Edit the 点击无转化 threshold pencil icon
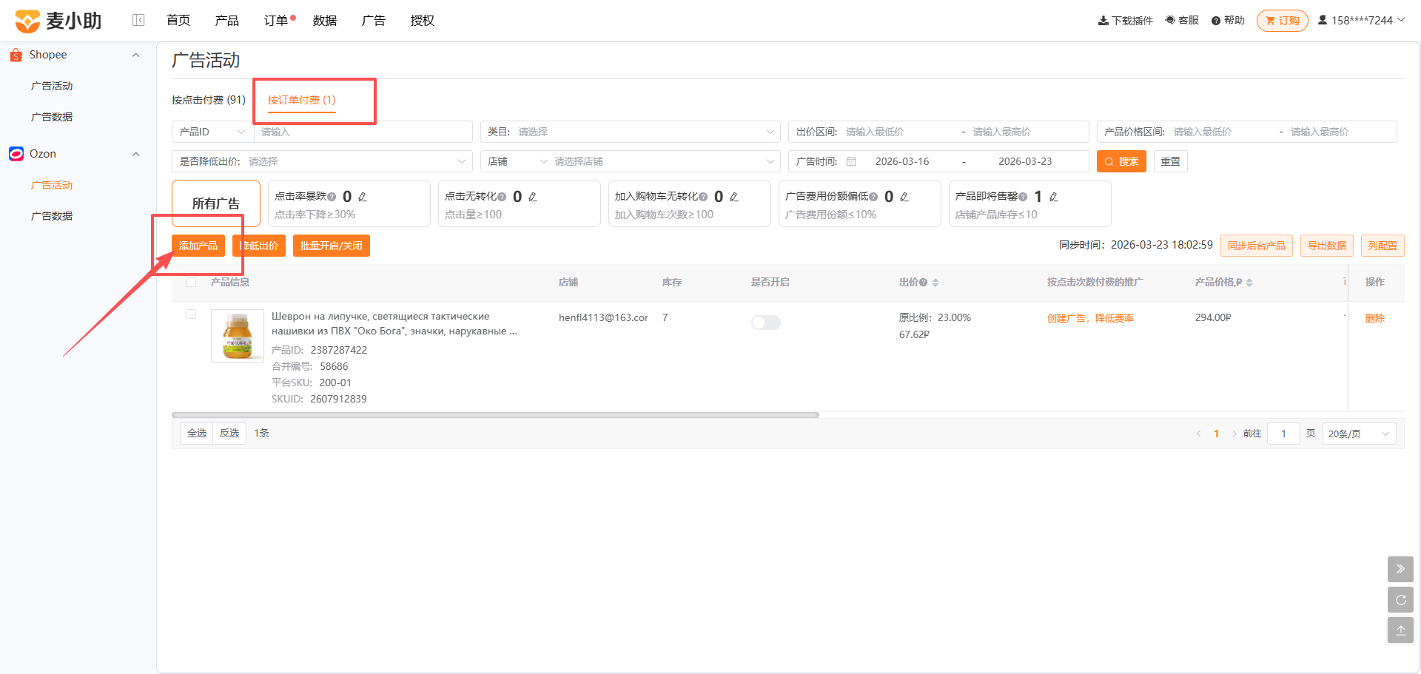Screen dimensions: 1421x674 (x=533, y=197)
